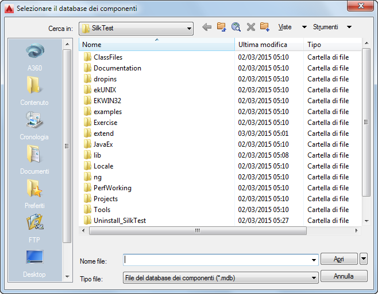378x294 pixels.
Task: Open the Preferiti favorites shortcut
Action: 34,194
